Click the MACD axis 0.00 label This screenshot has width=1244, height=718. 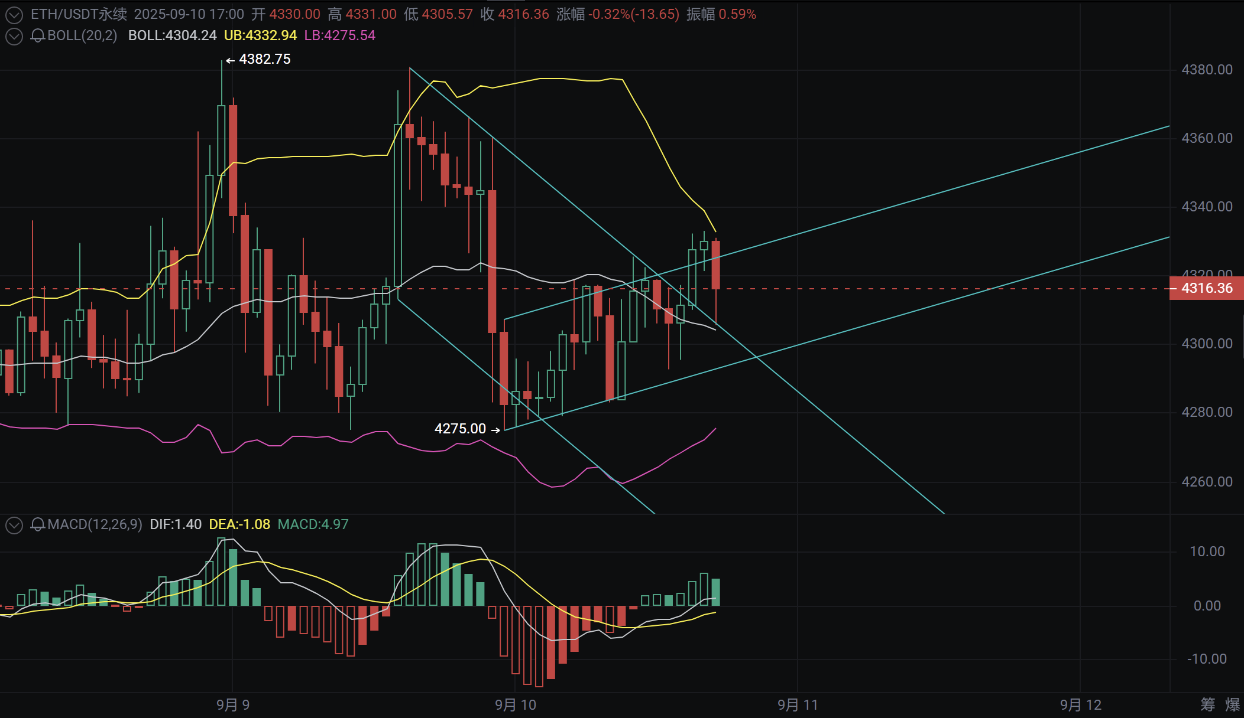(1207, 606)
